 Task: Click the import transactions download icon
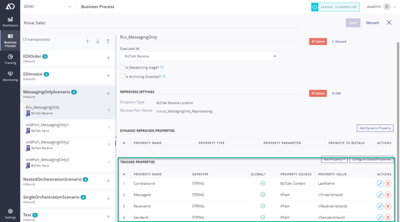click(x=97, y=40)
